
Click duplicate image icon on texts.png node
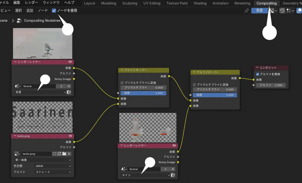[59, 154]
